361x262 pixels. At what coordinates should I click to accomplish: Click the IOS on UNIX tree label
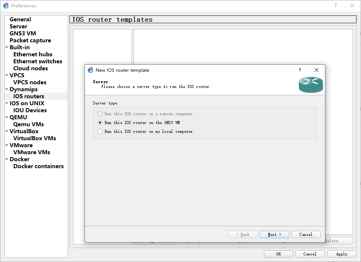(27, 103)
